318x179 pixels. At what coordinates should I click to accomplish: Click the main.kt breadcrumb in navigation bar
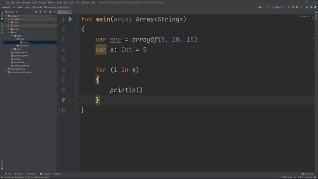point(37,7)
